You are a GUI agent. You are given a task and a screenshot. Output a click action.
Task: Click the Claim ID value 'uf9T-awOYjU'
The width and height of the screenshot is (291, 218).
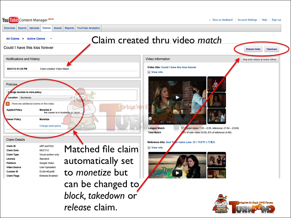[47, 146]
